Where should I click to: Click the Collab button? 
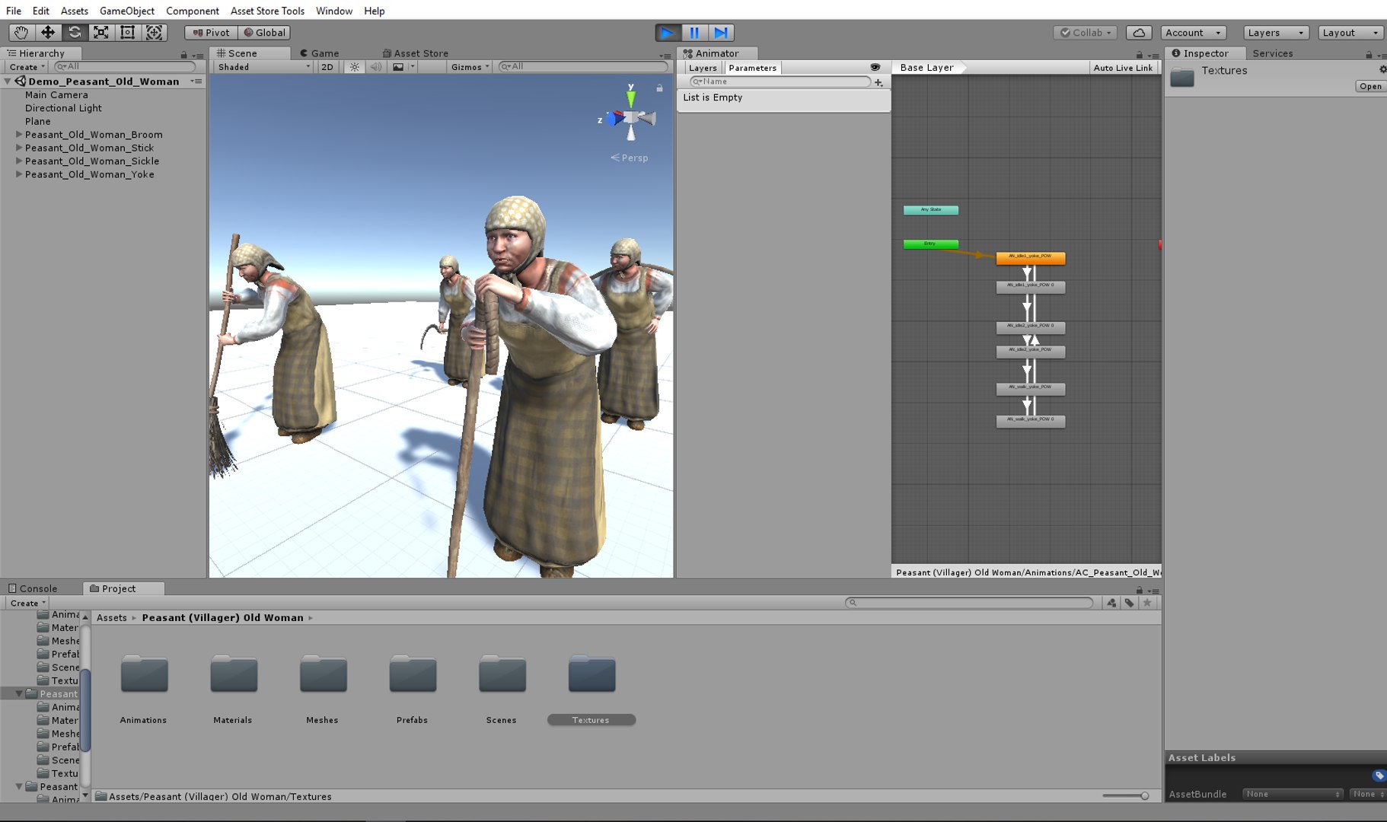(1086, 33)
